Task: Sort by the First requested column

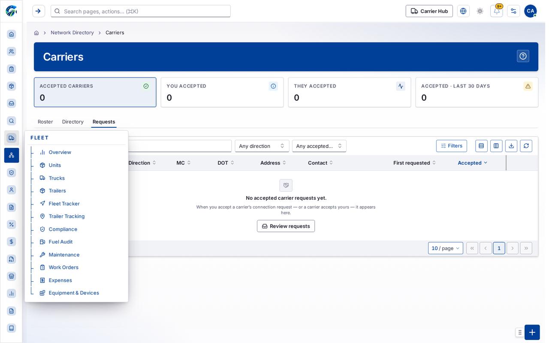Action: tap(415, 163)
